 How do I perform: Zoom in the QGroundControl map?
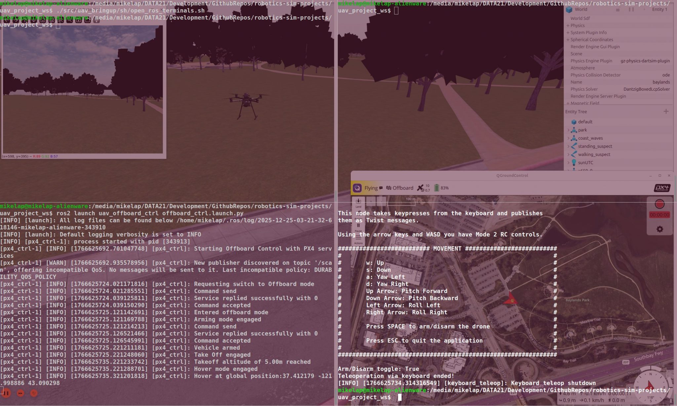click(371, 201)
